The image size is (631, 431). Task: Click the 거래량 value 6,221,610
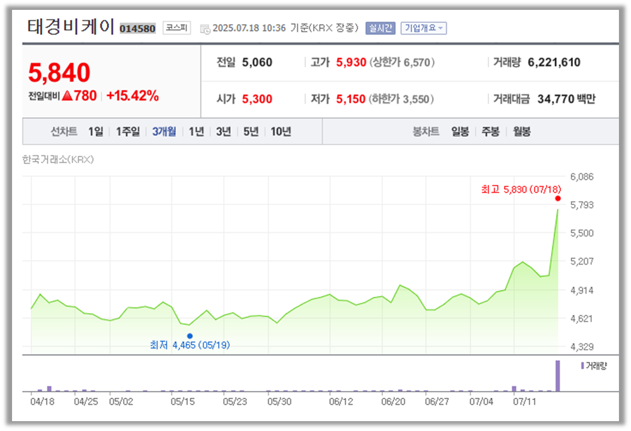pos(554,62)
